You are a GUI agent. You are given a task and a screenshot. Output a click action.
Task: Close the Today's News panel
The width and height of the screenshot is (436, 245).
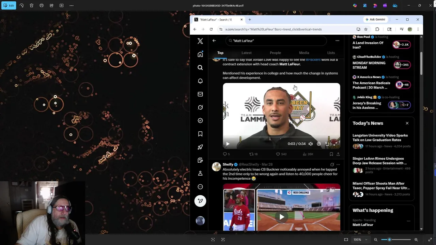407,123
